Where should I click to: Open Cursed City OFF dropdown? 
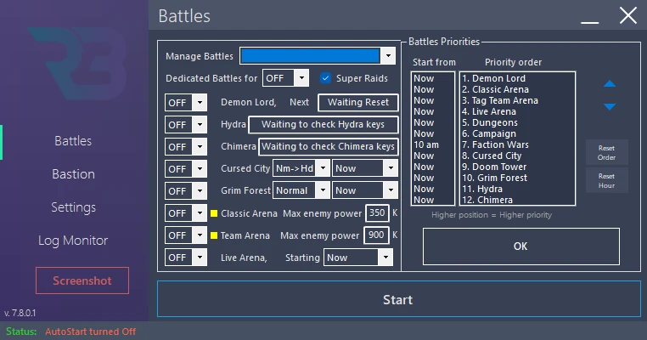point(186,169)
